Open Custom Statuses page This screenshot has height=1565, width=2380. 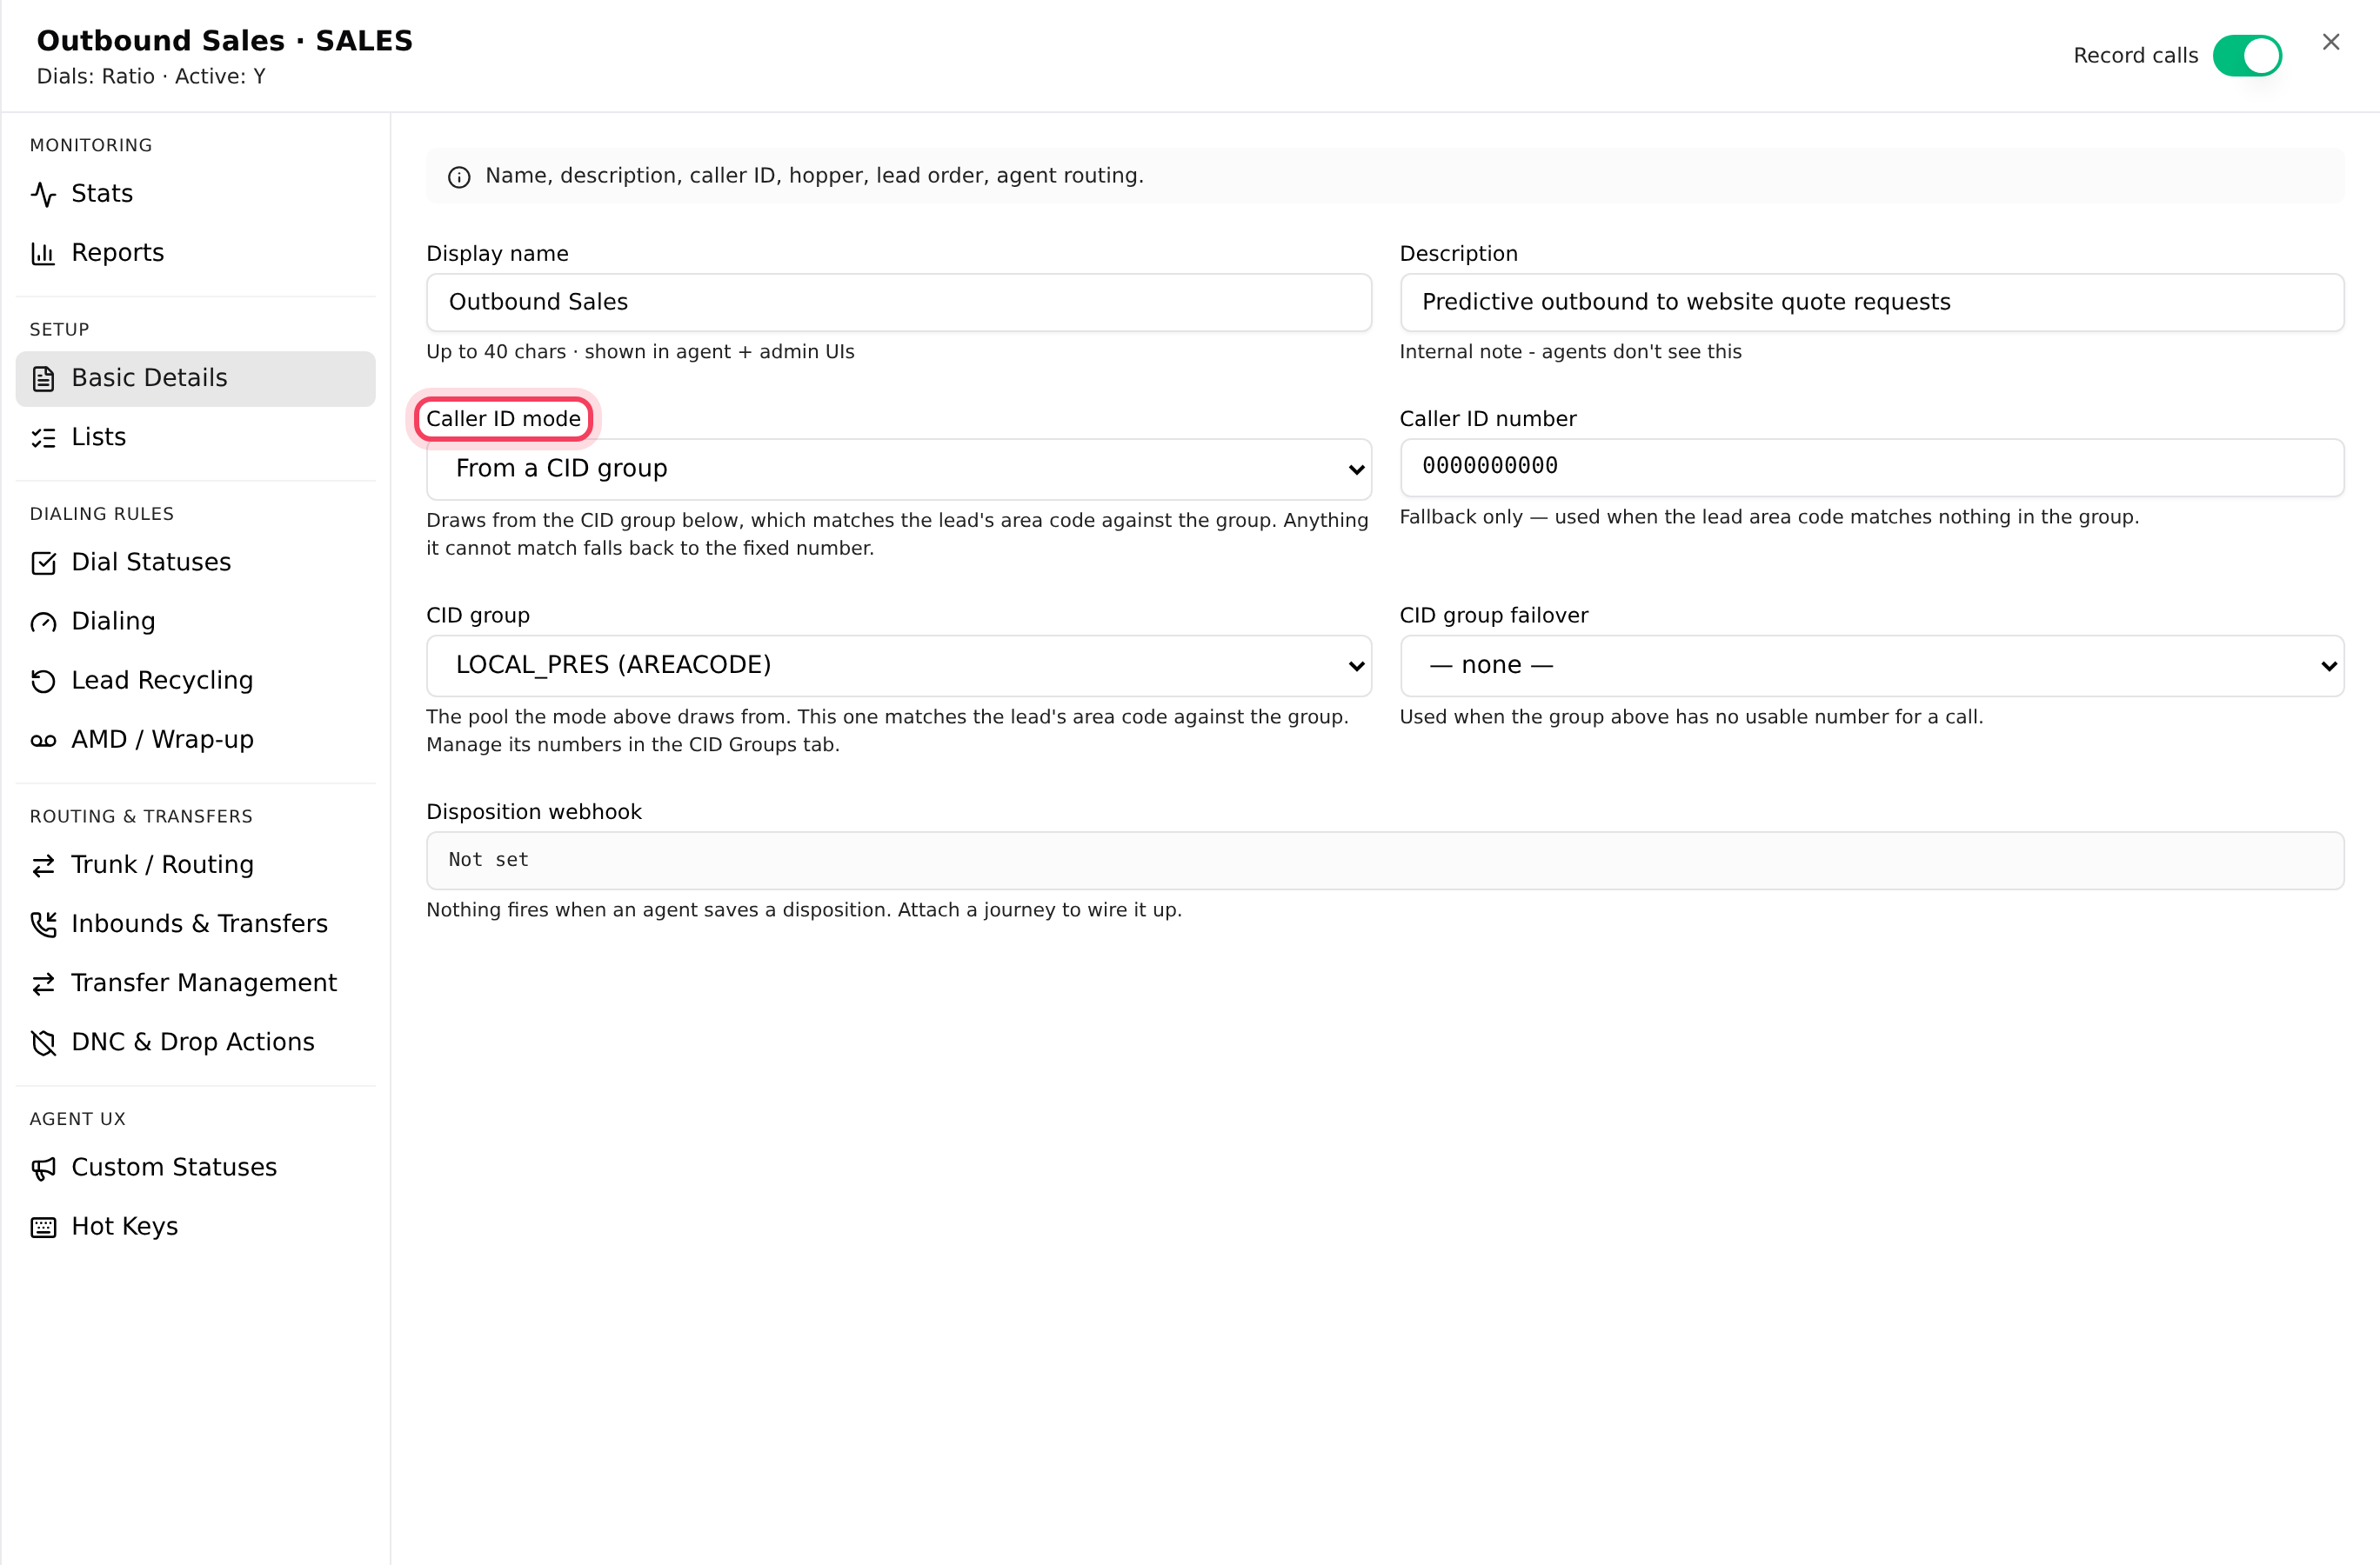pos(195,1169)
